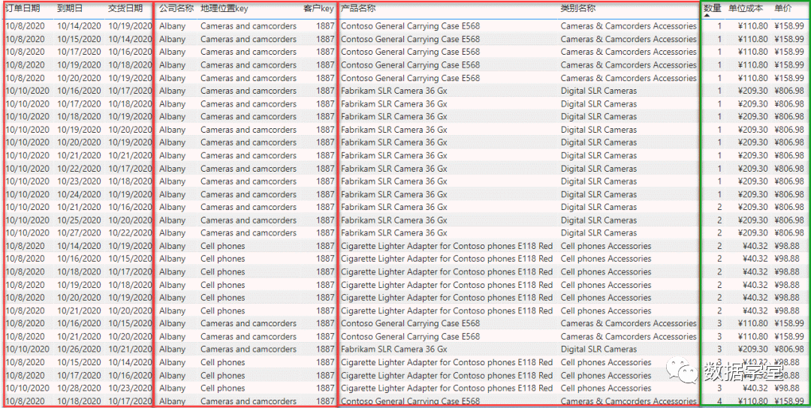Click the 10/28/2020 due date cell
The height and width of the screenshot is (408, 811).
[x=79, y=388]
